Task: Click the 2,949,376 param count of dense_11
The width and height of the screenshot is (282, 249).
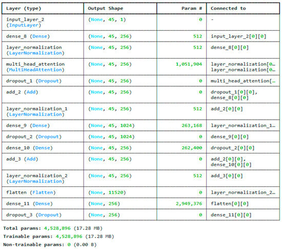Action: pos(189,204)
